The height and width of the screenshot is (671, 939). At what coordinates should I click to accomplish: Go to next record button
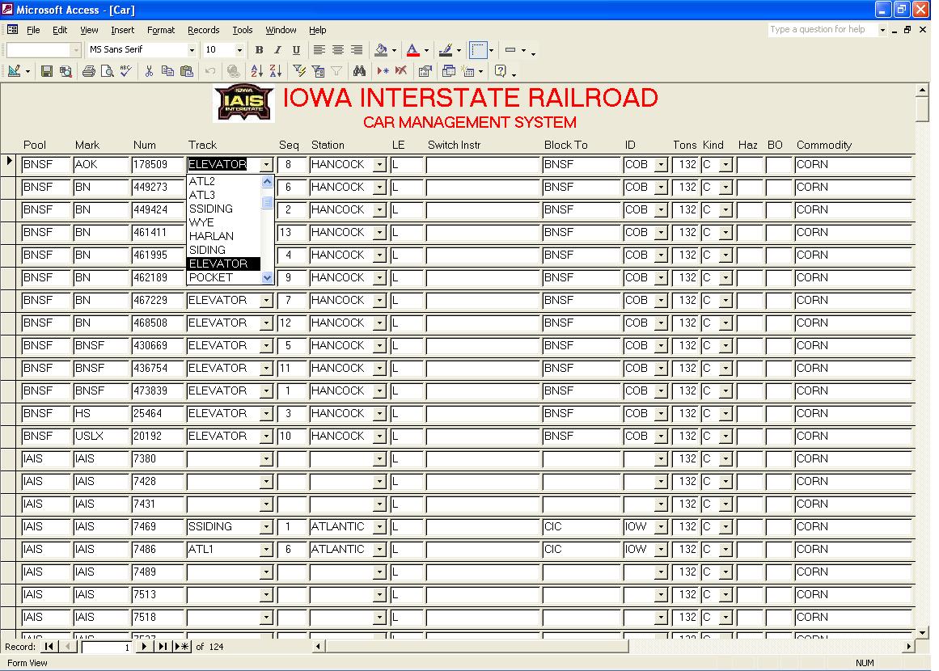[x=144, y=647]
